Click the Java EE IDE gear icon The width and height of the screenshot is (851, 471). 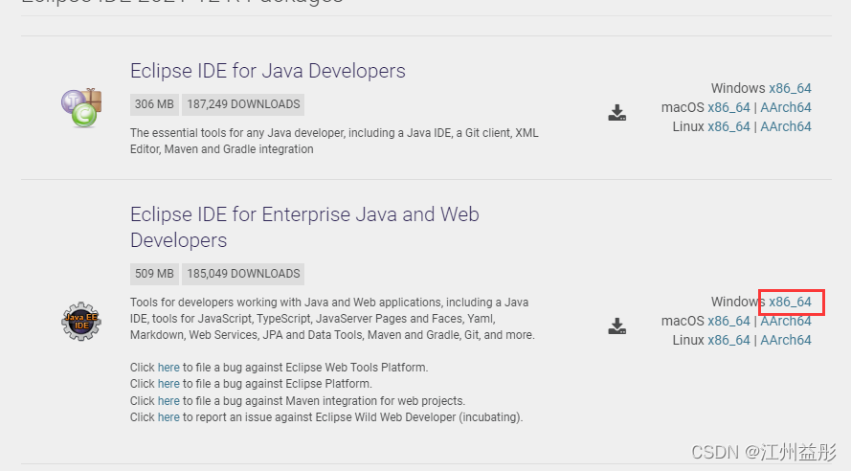click(81, 322)
